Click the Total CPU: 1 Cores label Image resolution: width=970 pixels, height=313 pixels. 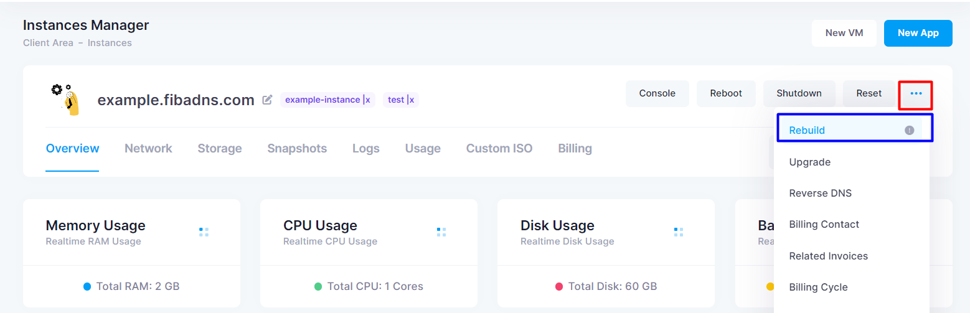[x=375, y=286]
